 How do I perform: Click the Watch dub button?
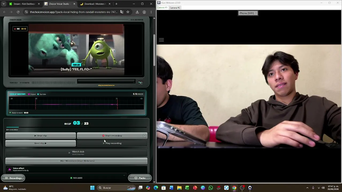(x=76, y=153)
